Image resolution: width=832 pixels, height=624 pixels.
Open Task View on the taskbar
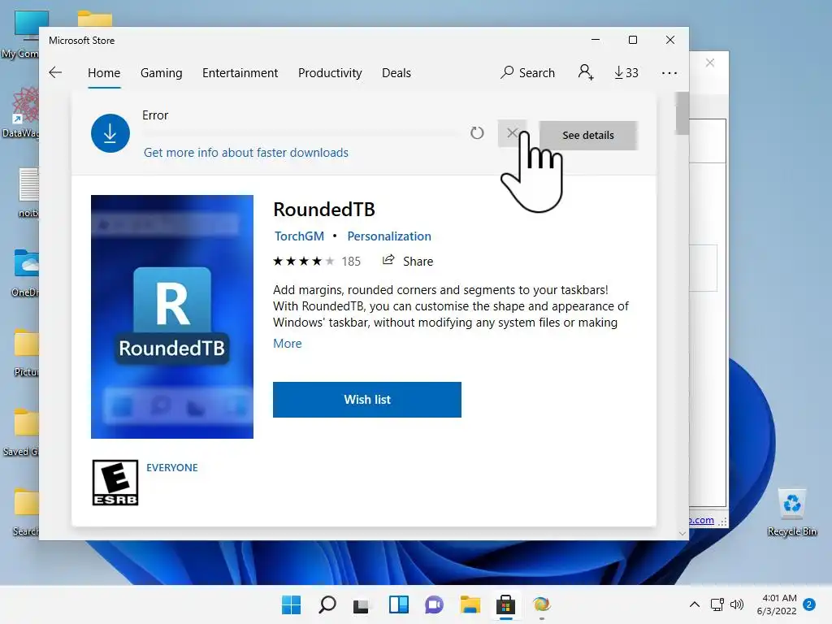pos(362,604)
